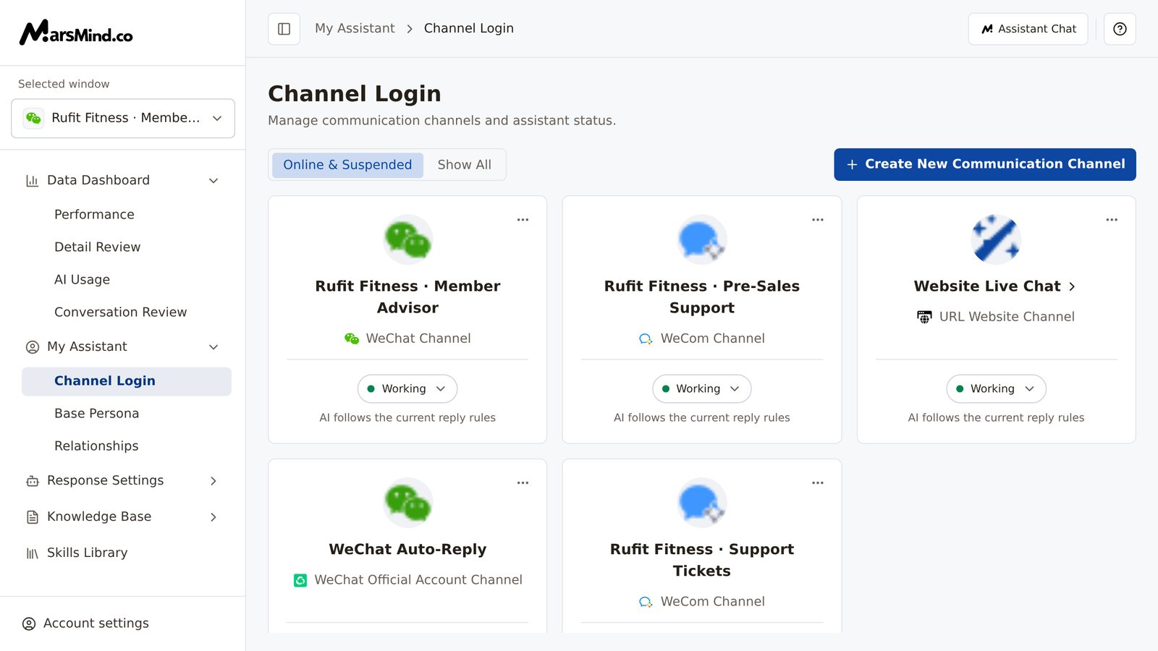This screenshot has height=651, width=1158.
Task: Click the WeChat avatar on Member Advisor card
Action: [407, 239]
